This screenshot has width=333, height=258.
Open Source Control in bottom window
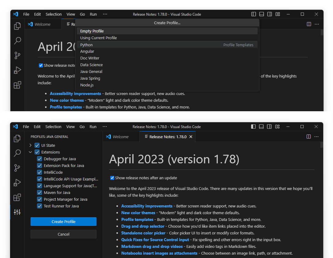pos(17,168)
